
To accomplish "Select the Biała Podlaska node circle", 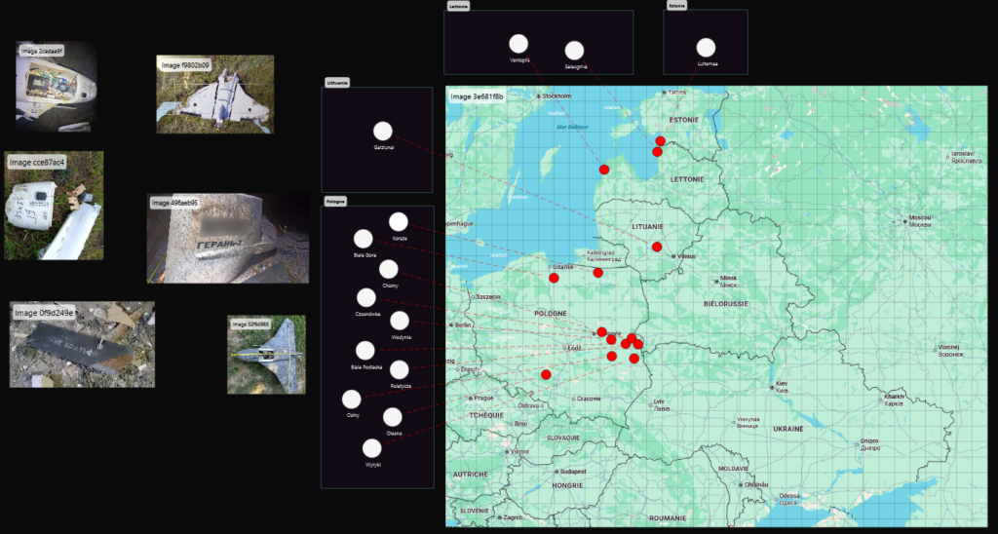I will tap(365, 351).
